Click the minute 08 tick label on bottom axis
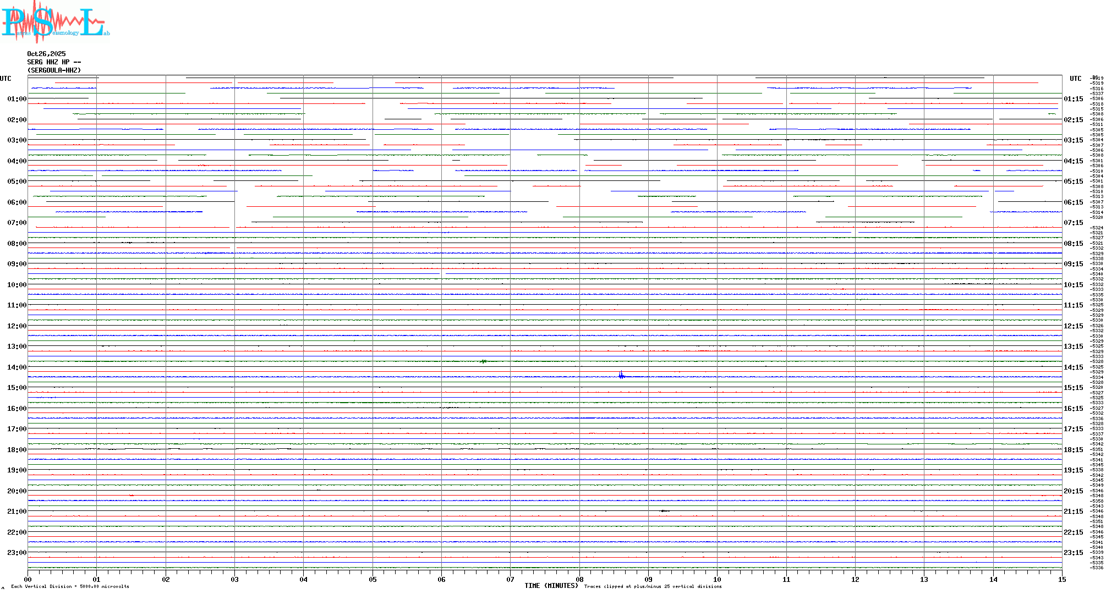The image size is (1106, 594). click(x=579, y=579)
